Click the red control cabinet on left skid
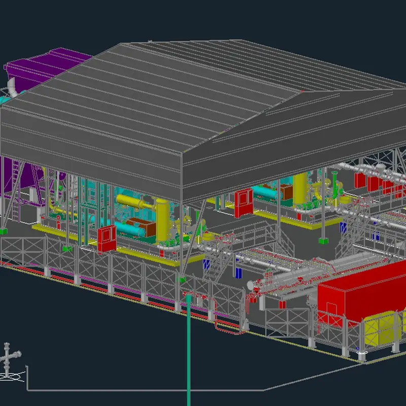Viewport: 406px width, 406px height. pyautogui.click(x=107, y=238)
